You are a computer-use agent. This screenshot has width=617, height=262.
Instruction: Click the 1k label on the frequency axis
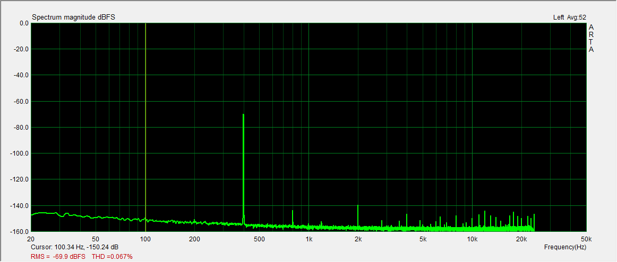(309, 239)
